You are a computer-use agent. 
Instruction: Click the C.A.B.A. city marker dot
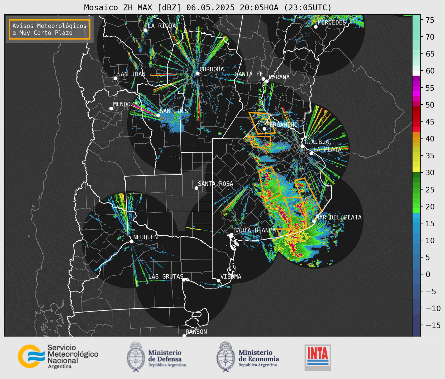pyautogui.click(x=303, y=146)
